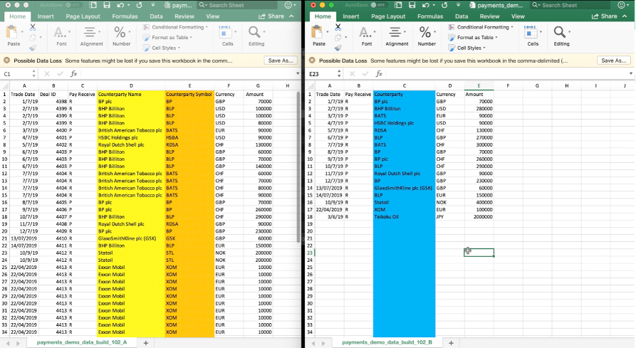Toggle AutoSave in the right workbook
This screenshot has height=348, width=636.
pyautogui.click(x=378, y=5)
